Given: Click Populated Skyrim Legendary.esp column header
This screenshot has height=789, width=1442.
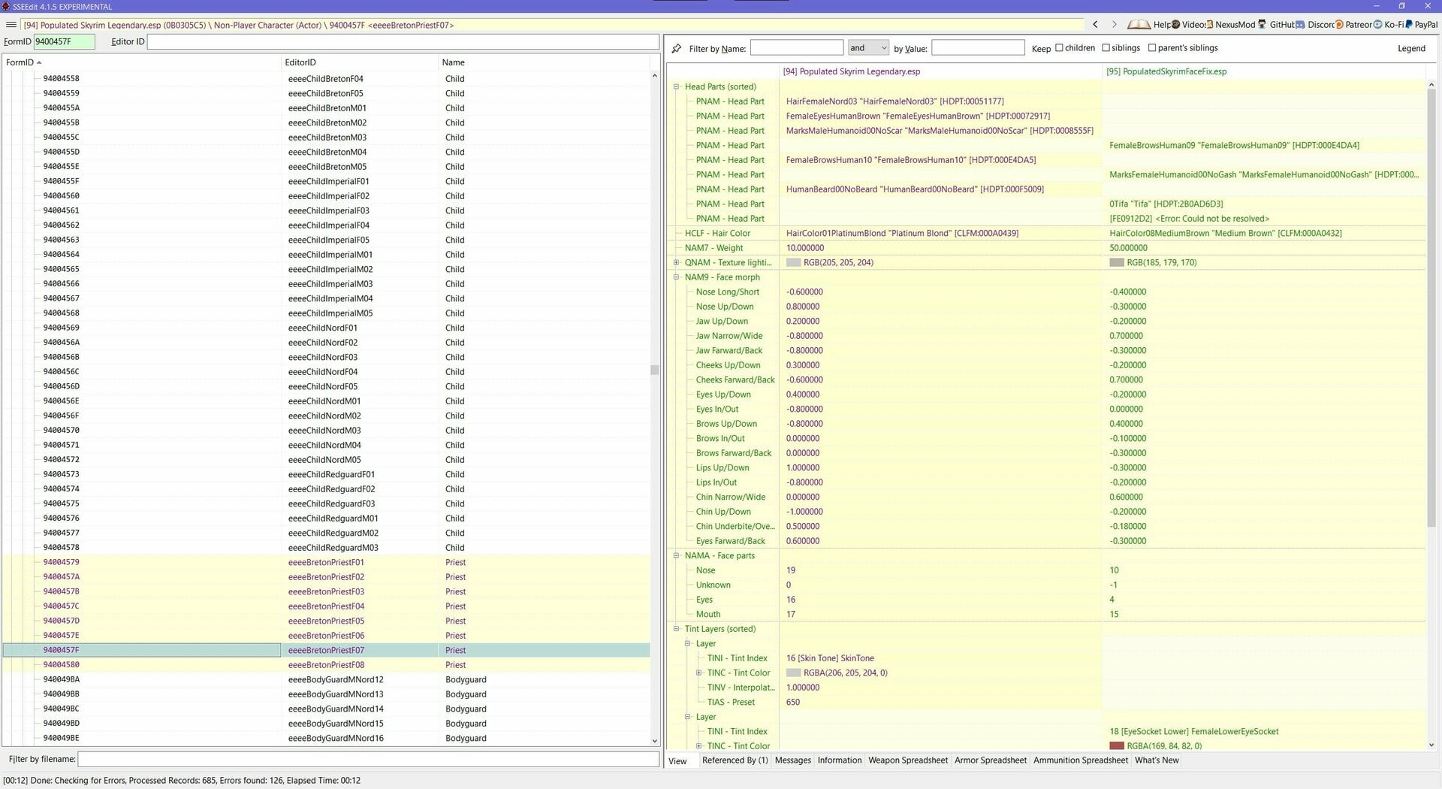Looking at the screenshot, I should pyautogui.click(x=940, y=71).
